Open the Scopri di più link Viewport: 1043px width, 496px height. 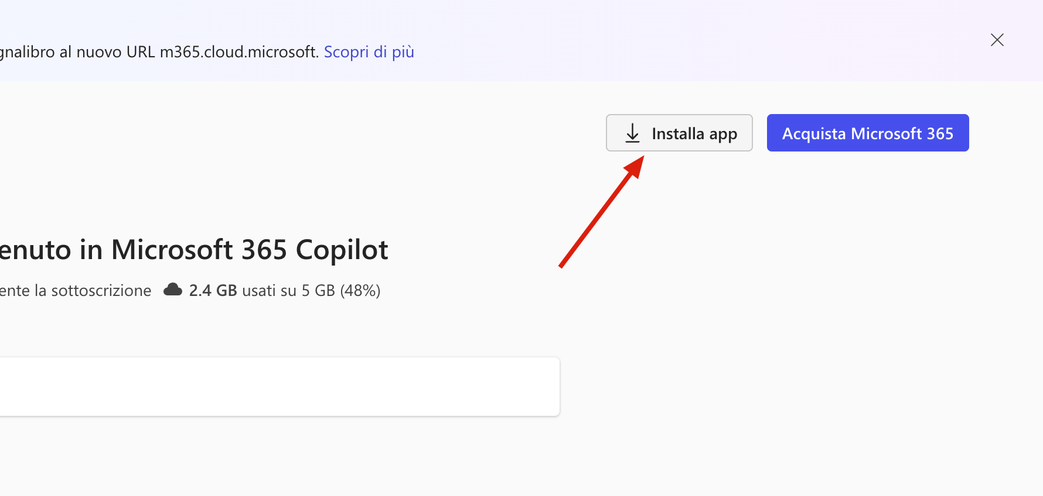click(369, 52)
